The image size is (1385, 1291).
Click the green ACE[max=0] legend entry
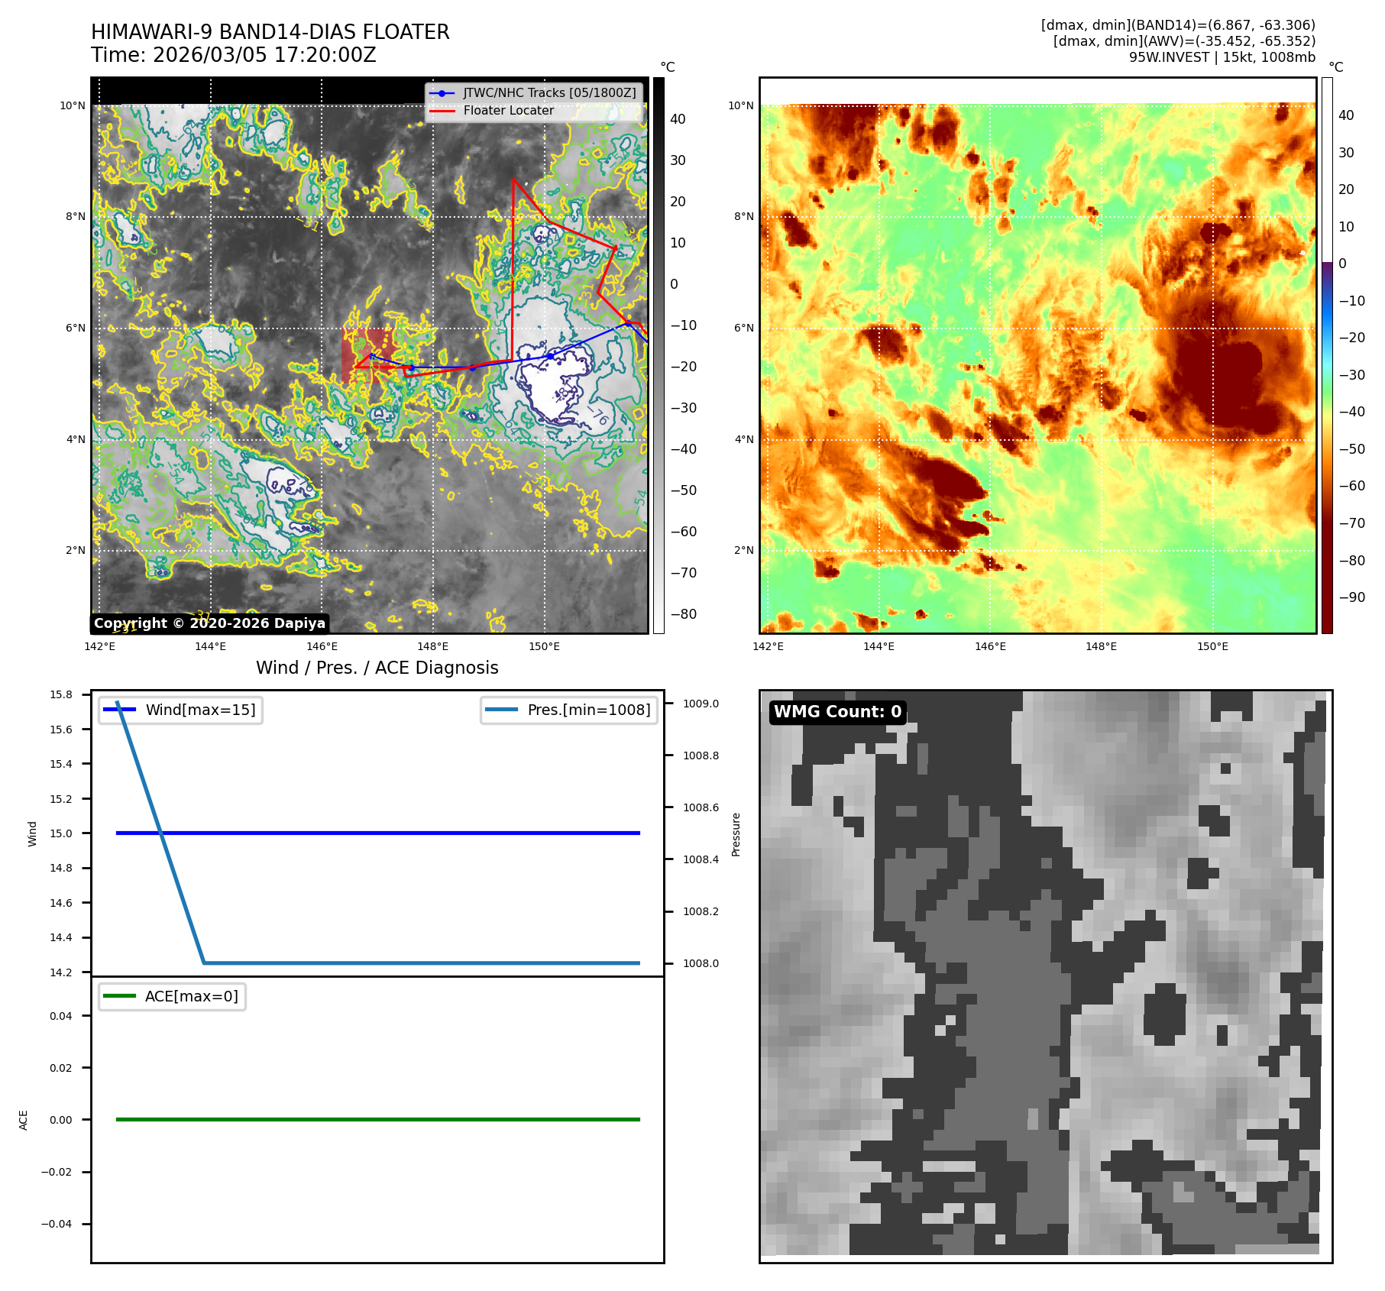tap(173, 996)
